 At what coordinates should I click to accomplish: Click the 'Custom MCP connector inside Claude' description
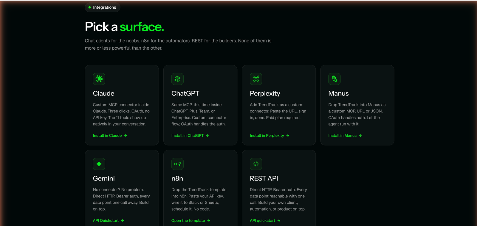121,114
